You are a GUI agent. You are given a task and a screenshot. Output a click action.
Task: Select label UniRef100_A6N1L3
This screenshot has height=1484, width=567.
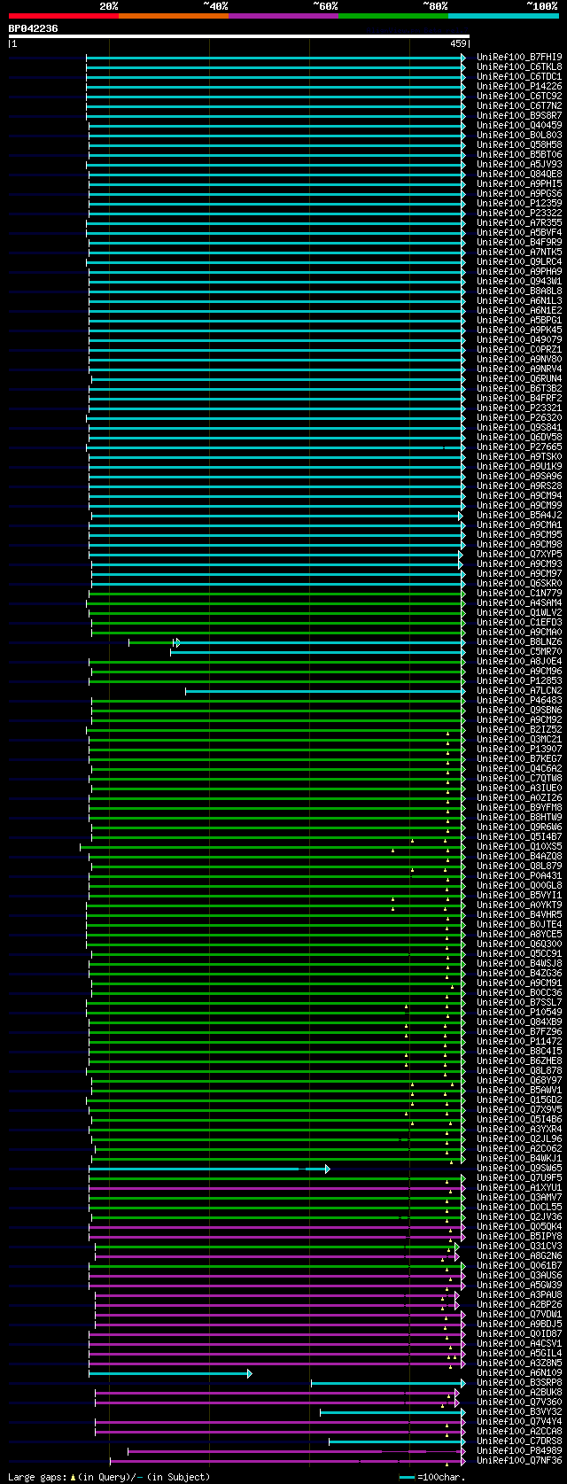[519, 300]
